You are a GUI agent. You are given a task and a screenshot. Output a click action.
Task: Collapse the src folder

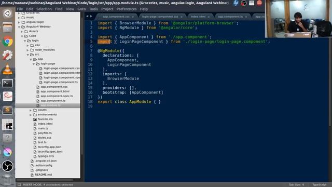click(x=27, y=55)
